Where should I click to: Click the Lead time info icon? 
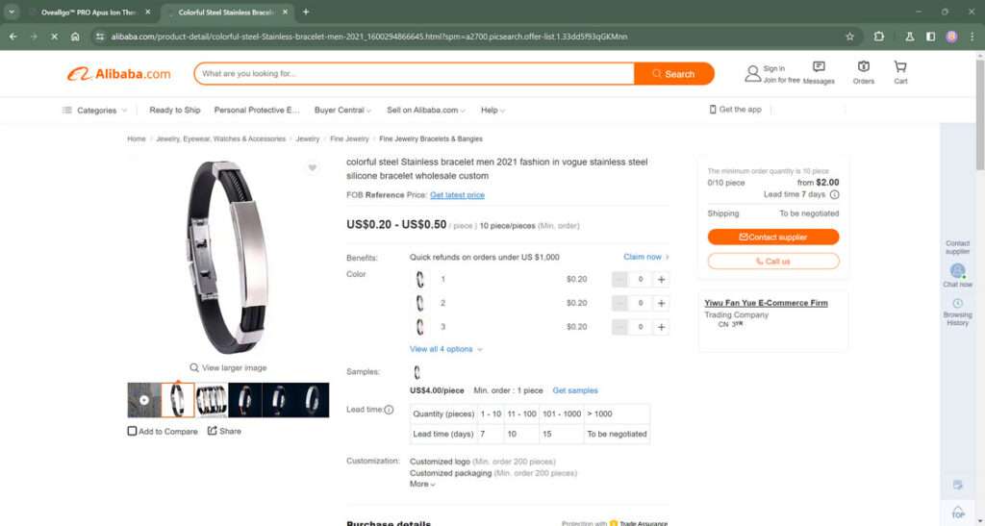(389, 410)
